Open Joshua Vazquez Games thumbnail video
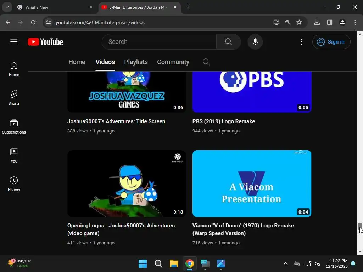Image resolution: width=363 pixels, height=272 pixels. 127,92
